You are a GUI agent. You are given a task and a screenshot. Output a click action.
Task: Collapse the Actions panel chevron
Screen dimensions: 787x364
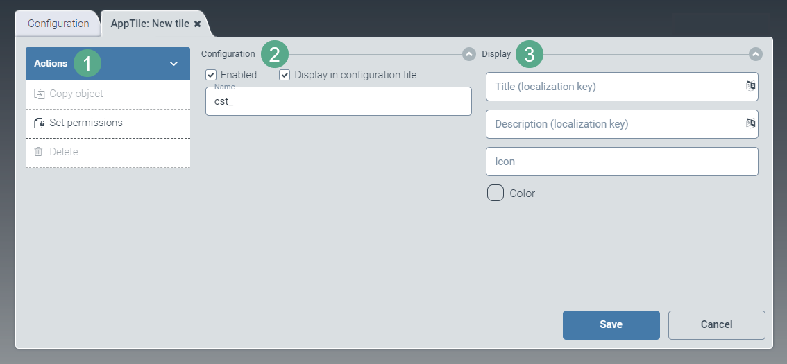pos(174,64)
